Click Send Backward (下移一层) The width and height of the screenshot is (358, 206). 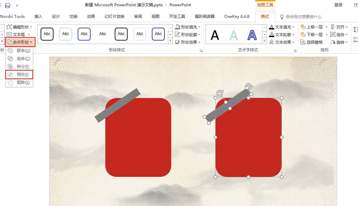pos(312,34)
